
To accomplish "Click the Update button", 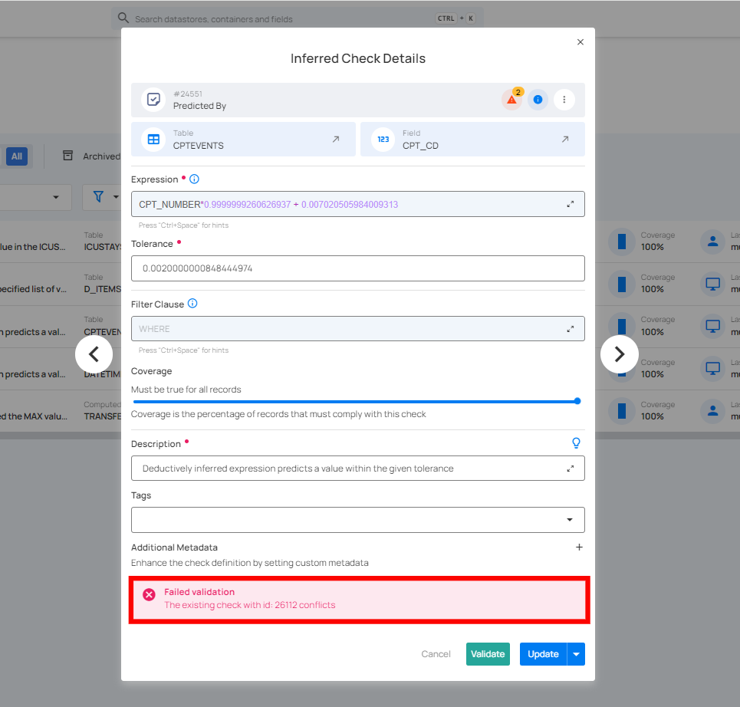I will pos(543,654).
